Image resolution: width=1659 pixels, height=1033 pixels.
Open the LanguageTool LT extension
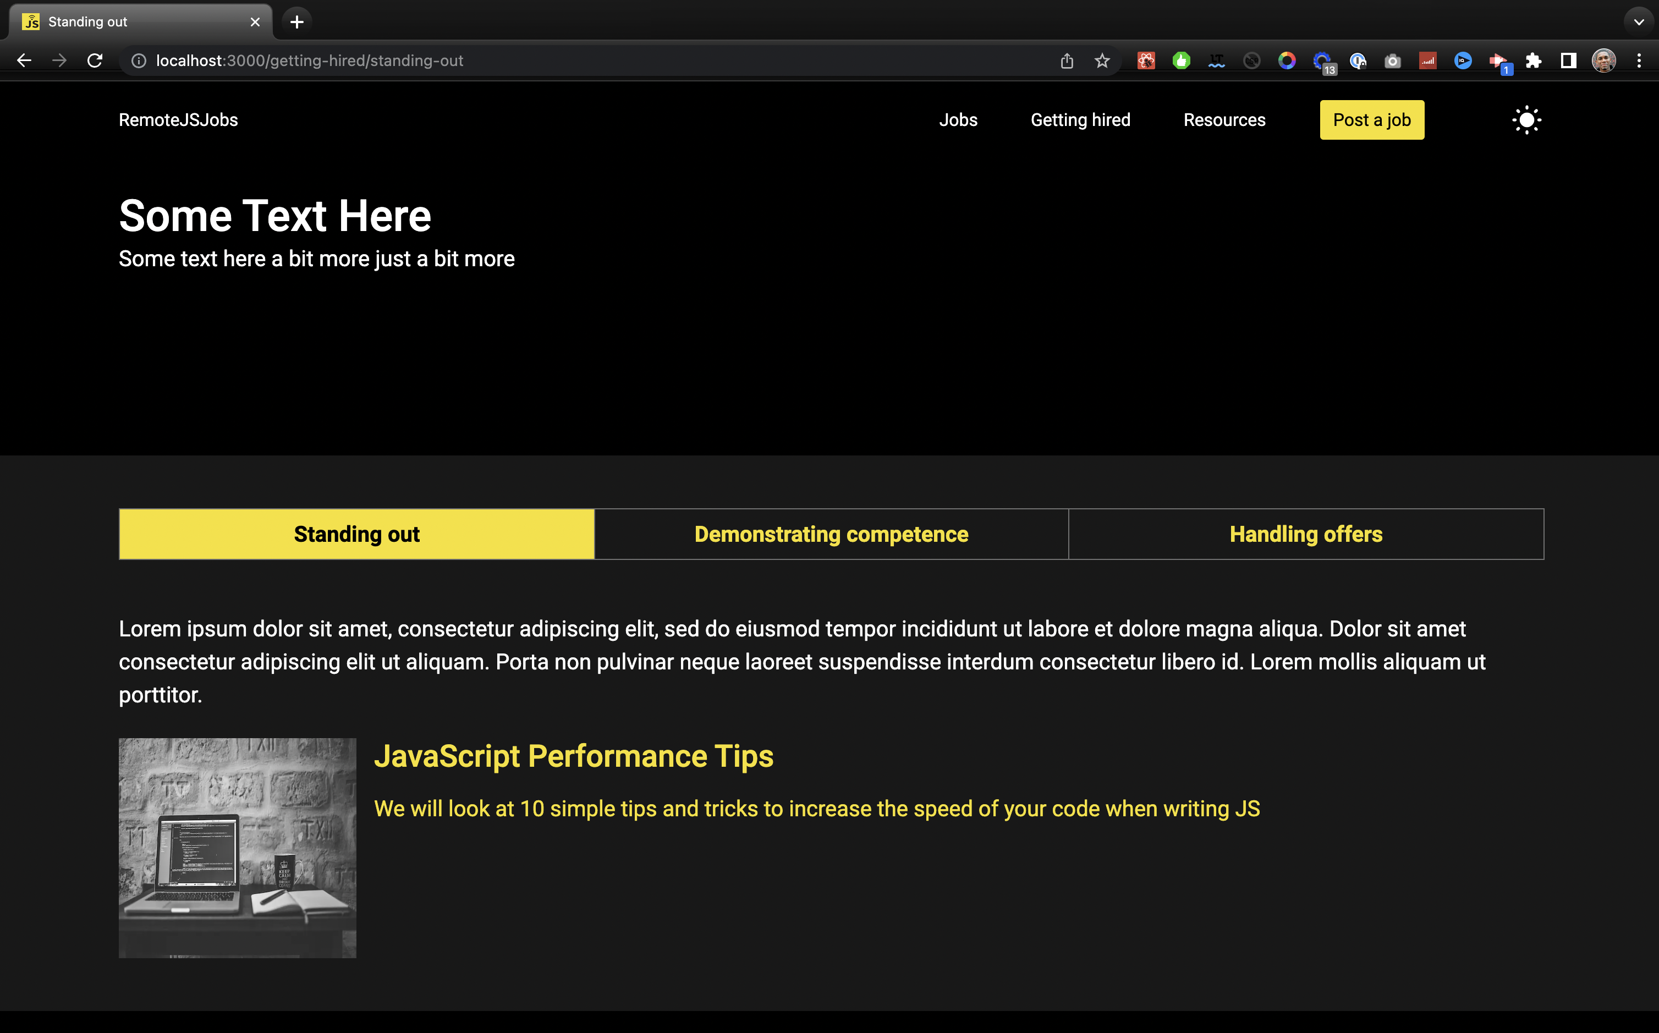1216,61
